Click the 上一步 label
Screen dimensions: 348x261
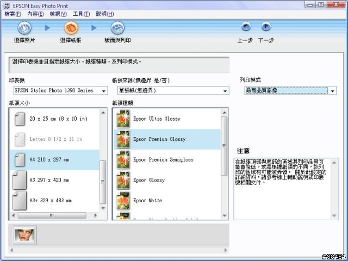(245, 40)
